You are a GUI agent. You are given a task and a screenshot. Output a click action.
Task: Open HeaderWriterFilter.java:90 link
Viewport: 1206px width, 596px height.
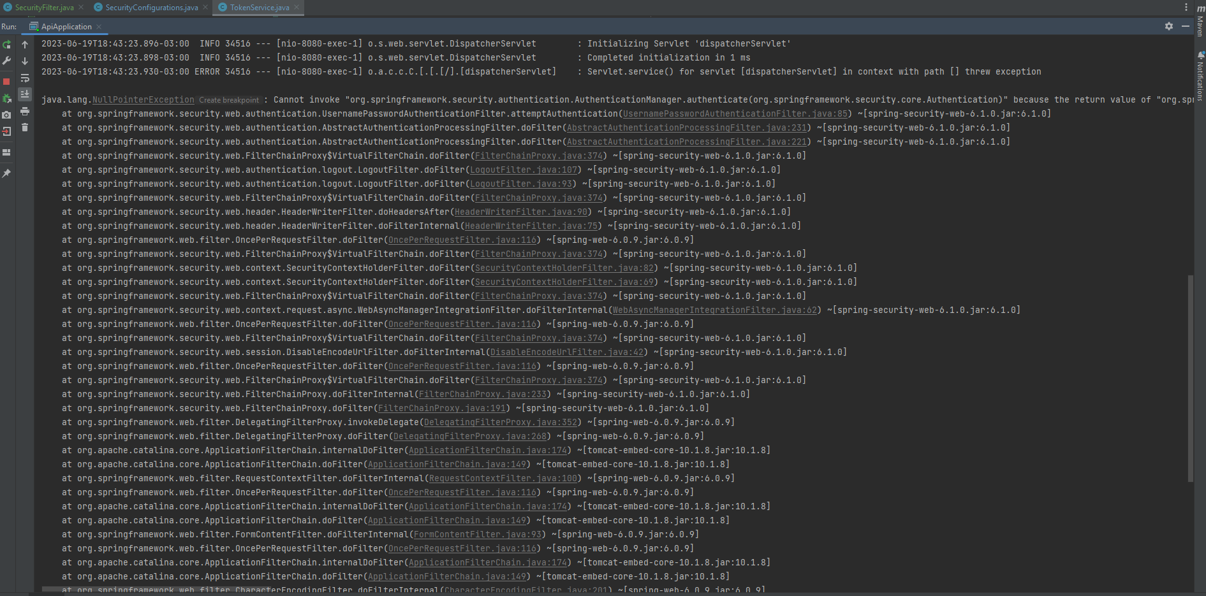[x=521, y=212]
